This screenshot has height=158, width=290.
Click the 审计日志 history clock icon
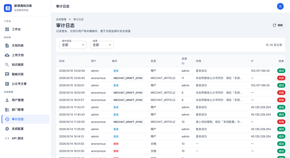point(7,119)
